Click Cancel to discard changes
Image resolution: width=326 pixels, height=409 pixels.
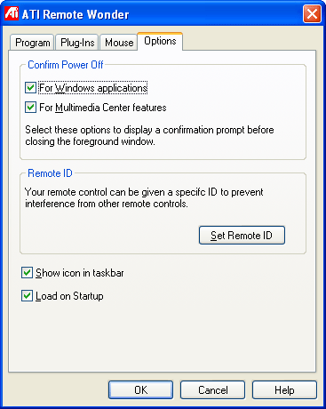[212, 389]
